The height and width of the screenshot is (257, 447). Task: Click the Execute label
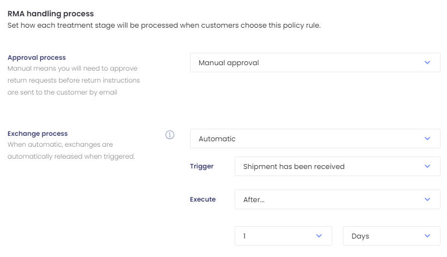click(x=203, y=199)
